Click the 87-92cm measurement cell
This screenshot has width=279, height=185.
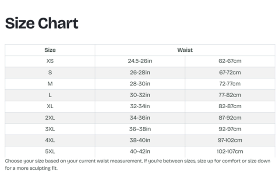[x=230, y=118]
